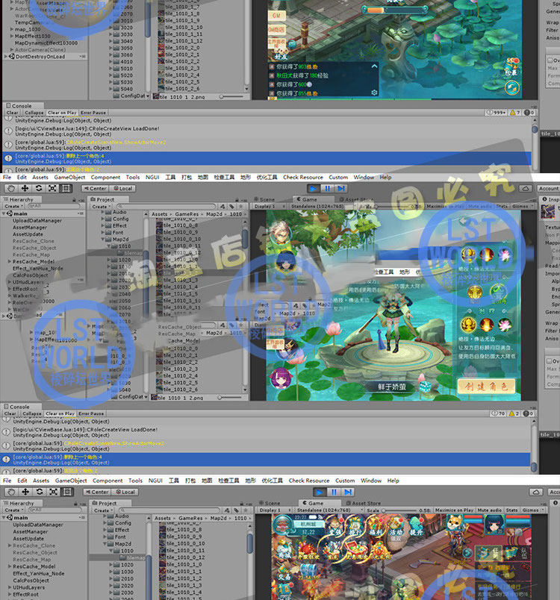Toggle Clear on Play in the middle console
560x600 pixels.
(60, 413)
